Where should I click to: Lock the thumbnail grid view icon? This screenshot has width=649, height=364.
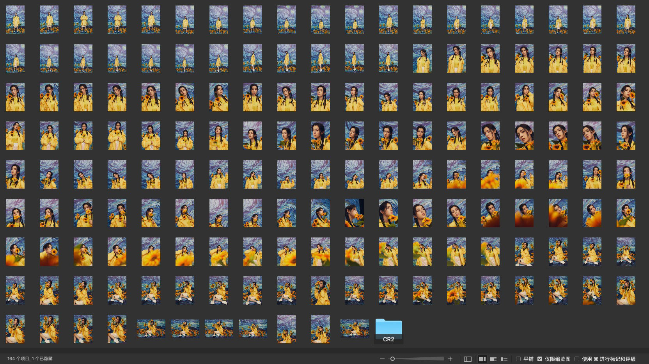click(468, 359)
